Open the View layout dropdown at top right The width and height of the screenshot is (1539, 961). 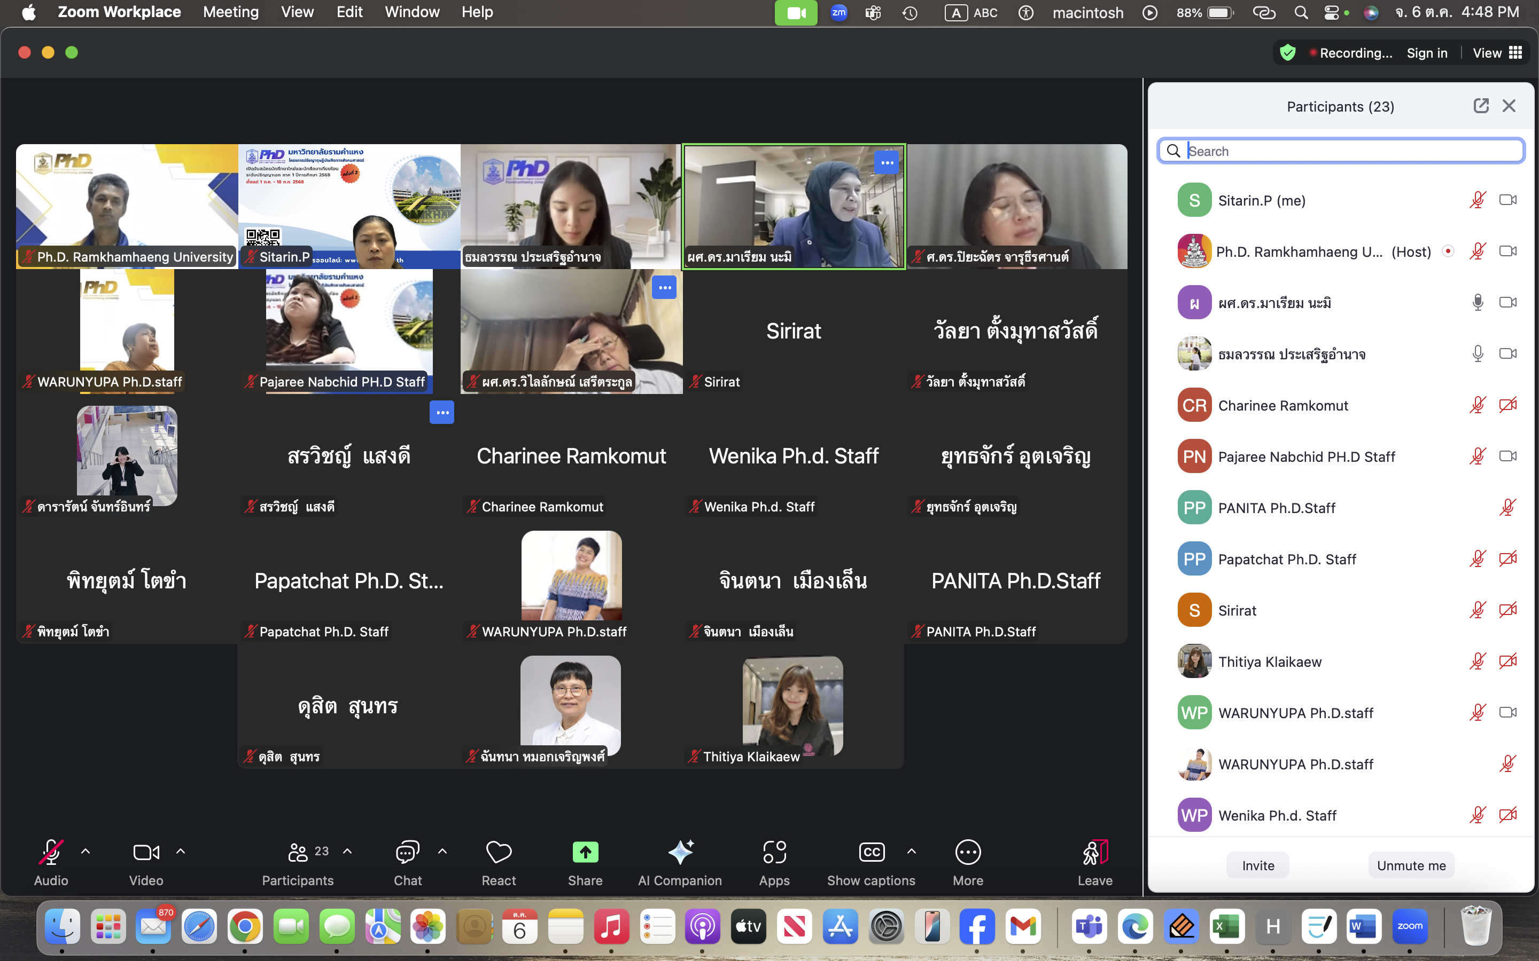coord(1497,53)
